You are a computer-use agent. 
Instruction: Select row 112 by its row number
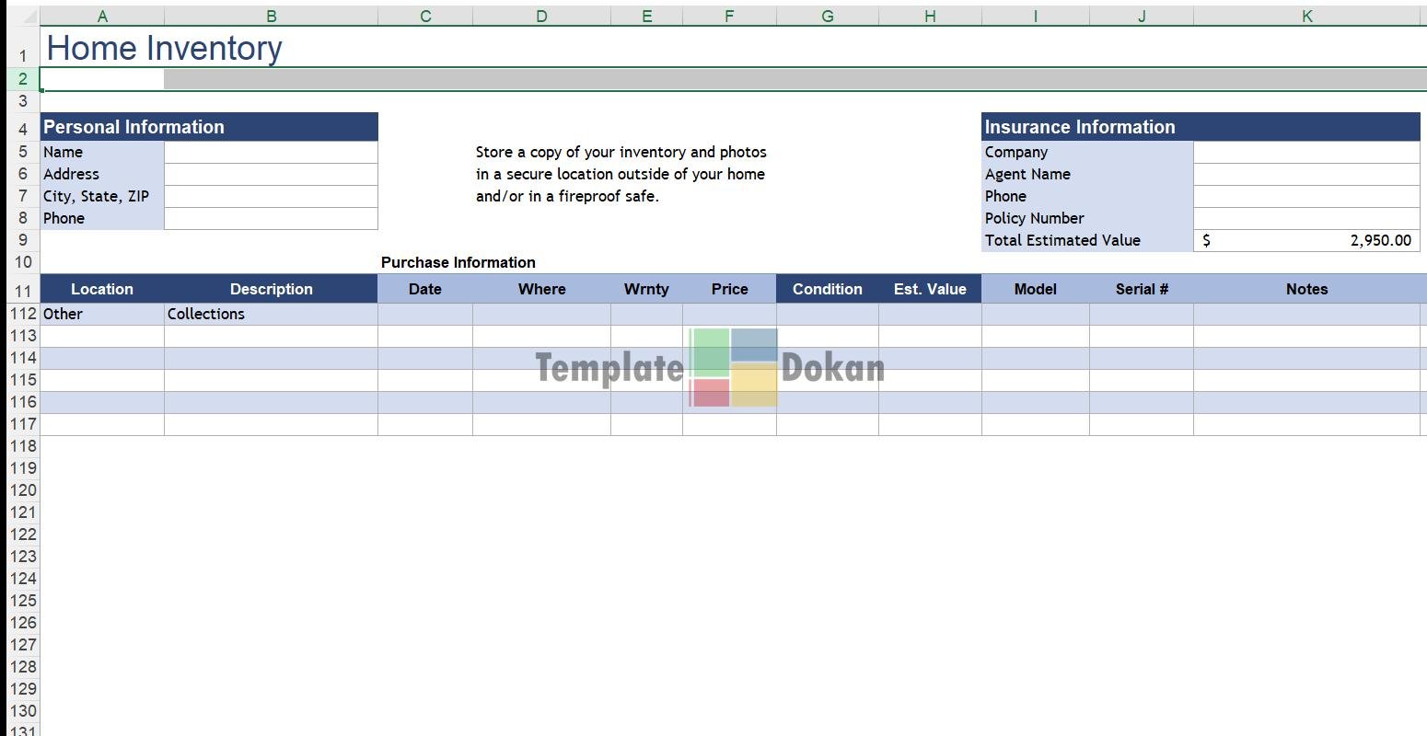[23, 314]
